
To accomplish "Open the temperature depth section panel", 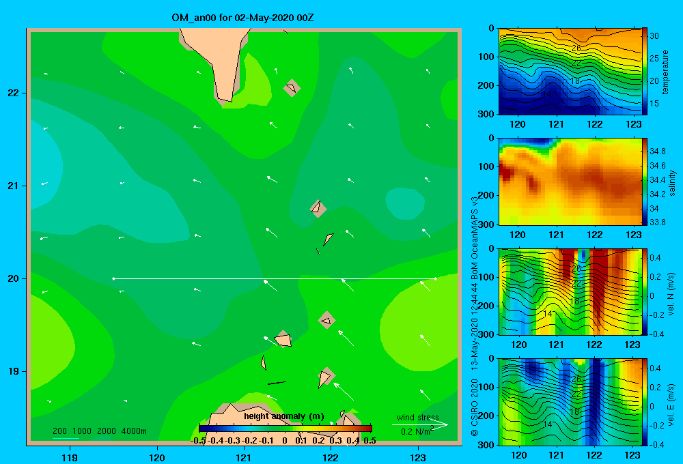I will [x=570, y=72].
